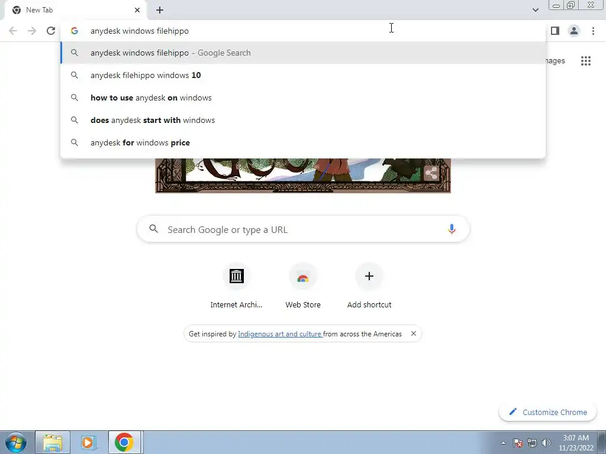Click the Customize Chrome button

click(x=547, y=412)
